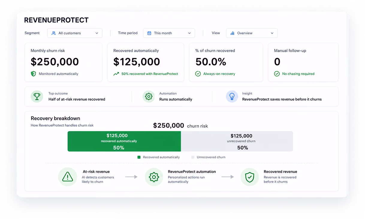Click the green recovered automatically bar segment
The height and width of the screenshot is (219, 365).
coord(124,141)
